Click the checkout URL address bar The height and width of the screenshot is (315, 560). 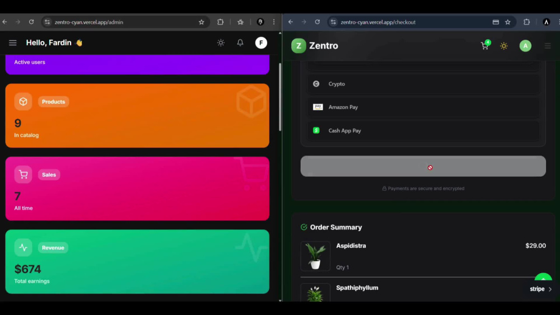tap(422, 22)
